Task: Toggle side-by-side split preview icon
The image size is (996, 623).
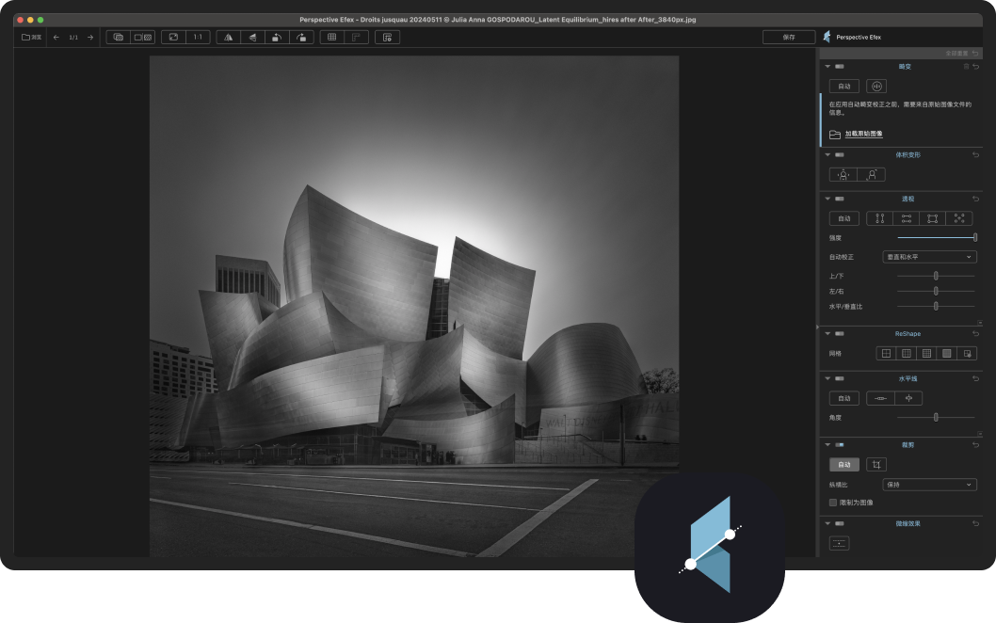Action: coord(143,38)
